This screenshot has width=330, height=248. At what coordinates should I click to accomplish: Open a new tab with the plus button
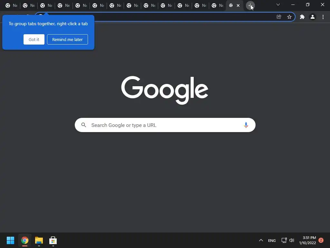[250, 6]
